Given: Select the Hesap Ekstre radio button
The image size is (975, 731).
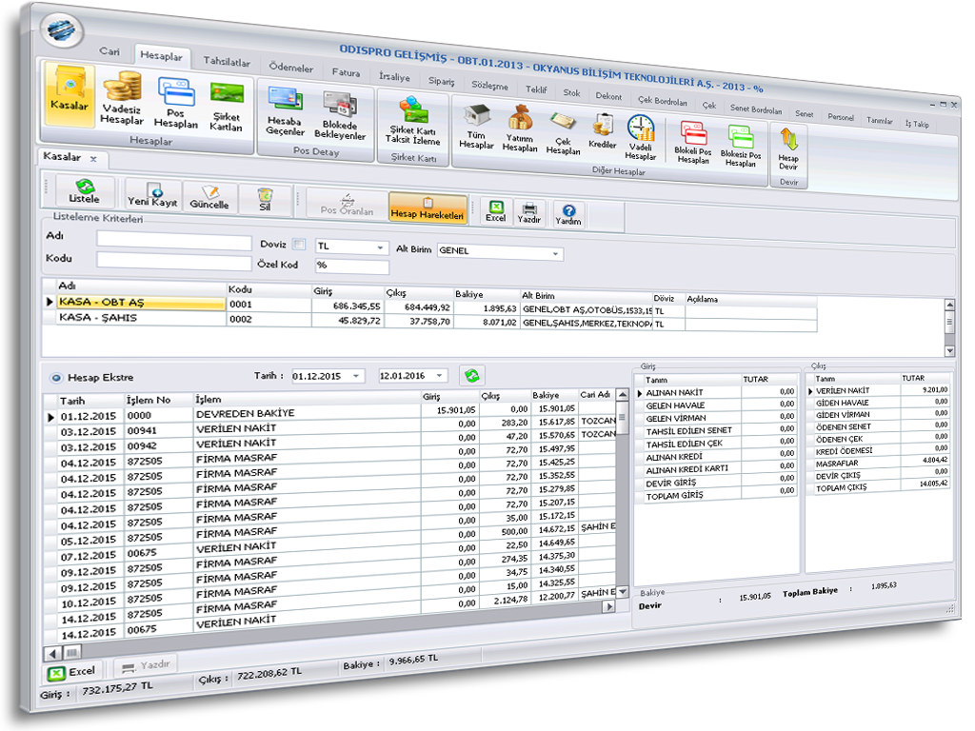Looking at the screenshot, I should (56, 378).
